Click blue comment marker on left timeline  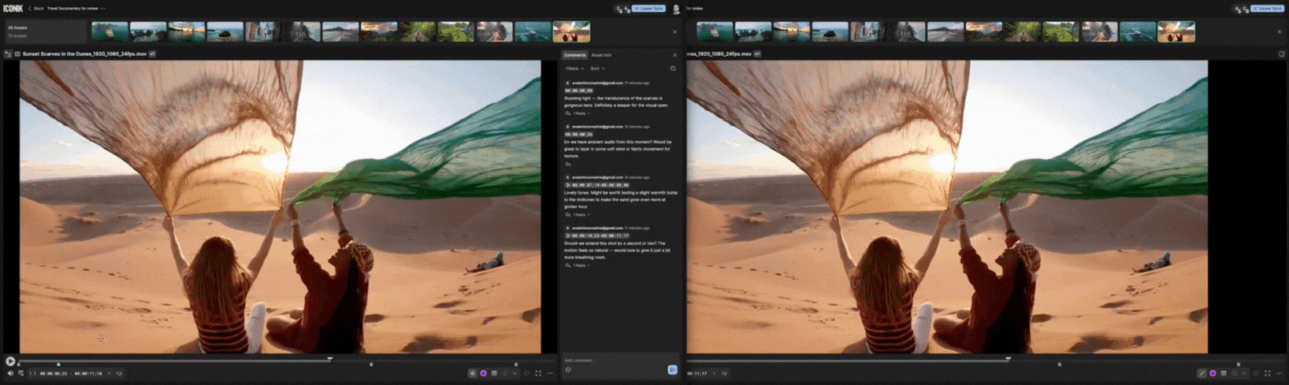(x=58, y=365)
